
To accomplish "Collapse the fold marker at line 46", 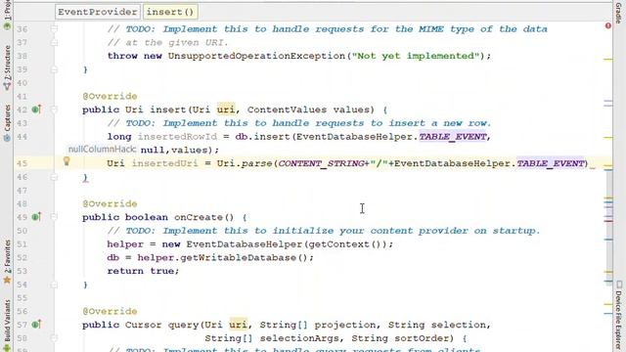I will pyautogui.click(x=54, y=177).
